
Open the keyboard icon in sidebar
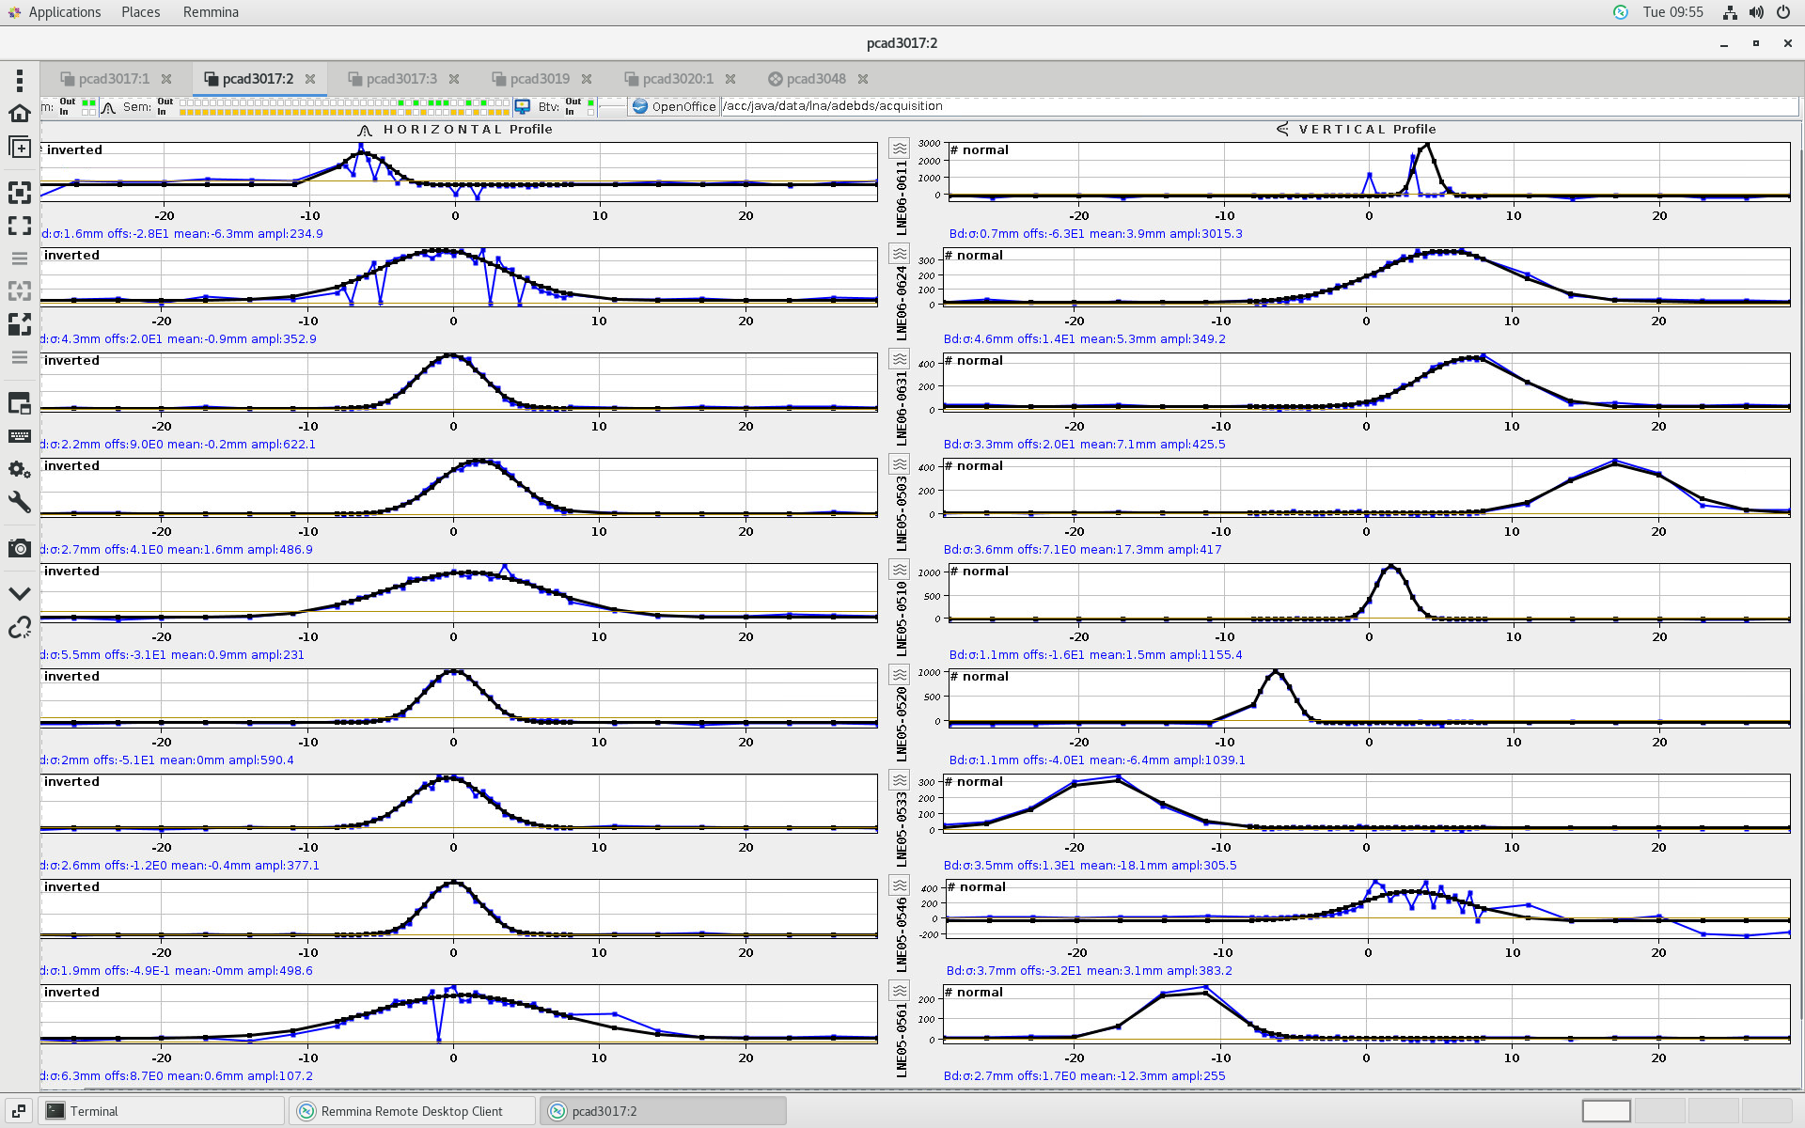(19, 436)
